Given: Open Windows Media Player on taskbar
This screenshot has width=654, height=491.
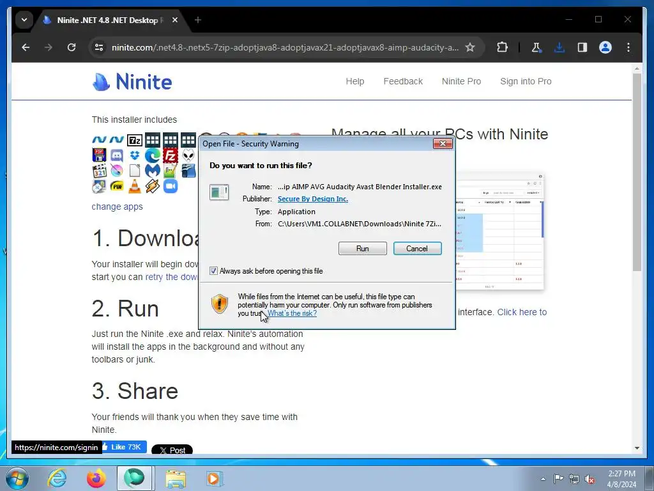Looking at the screenshot, I should pos(215,478).
